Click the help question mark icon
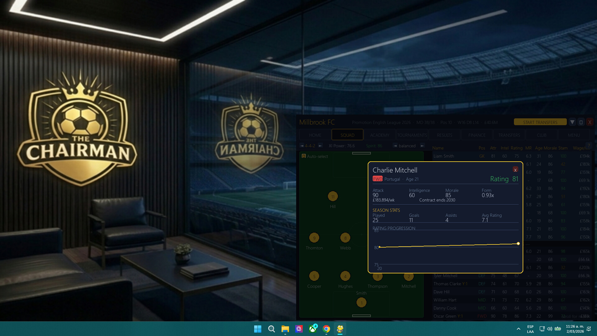The width and height of the screenshot is (597, 336). (x=588, y=146)
